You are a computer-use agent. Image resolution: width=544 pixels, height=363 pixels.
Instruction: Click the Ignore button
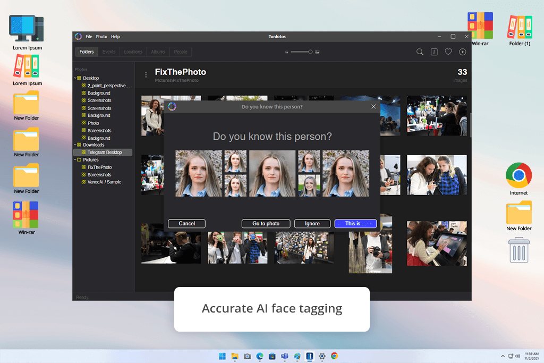[x=312, y=224]
